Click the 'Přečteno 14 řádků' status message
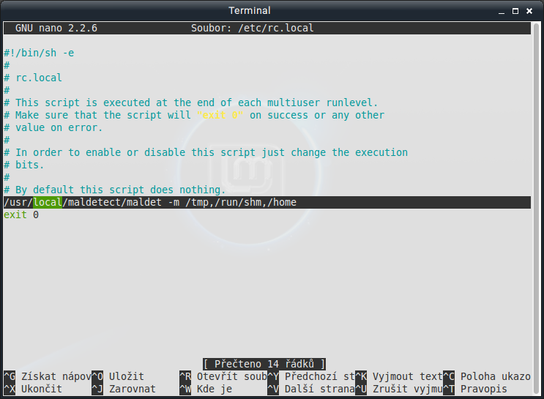544x399 pixels. (264, 364)
